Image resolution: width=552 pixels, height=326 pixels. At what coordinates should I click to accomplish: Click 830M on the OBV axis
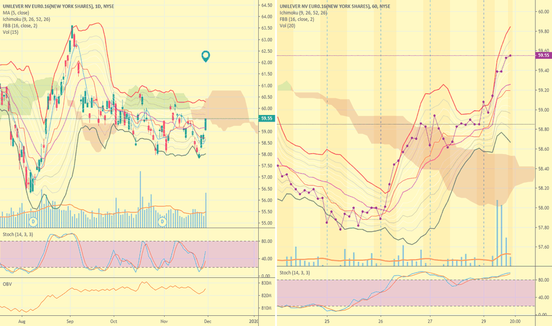click(x=267, y=283)
